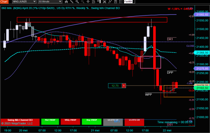Open the indicators icon
210x133 pixels.
[110, 1]
